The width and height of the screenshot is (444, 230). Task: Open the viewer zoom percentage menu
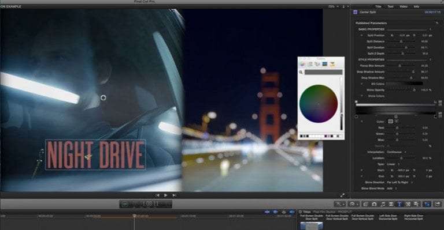333,6
